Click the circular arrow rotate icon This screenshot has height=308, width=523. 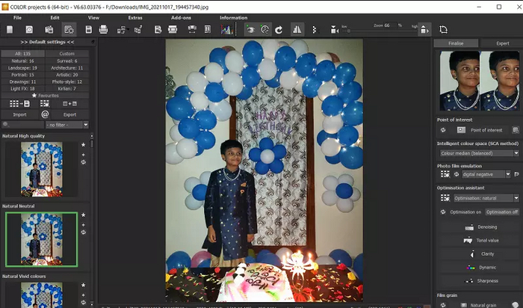[279, 30]
